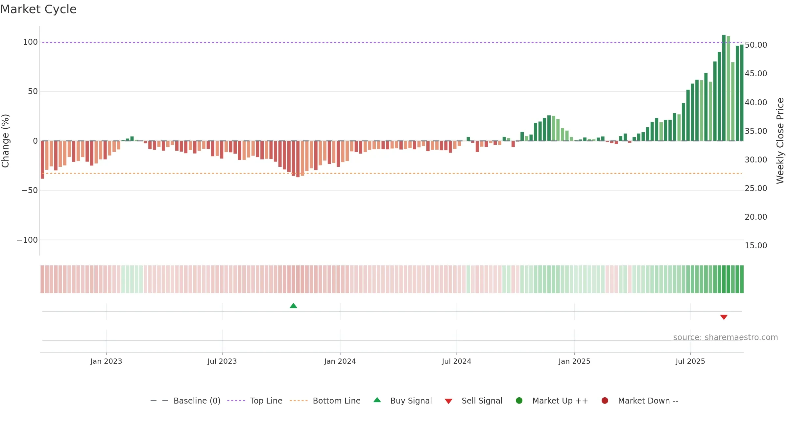Image resolution: width=789 pixels, height=444 pixels.
Task: Click the 35.00 tick on price axis
Action: pyautogui.click(x=756, y=131)
